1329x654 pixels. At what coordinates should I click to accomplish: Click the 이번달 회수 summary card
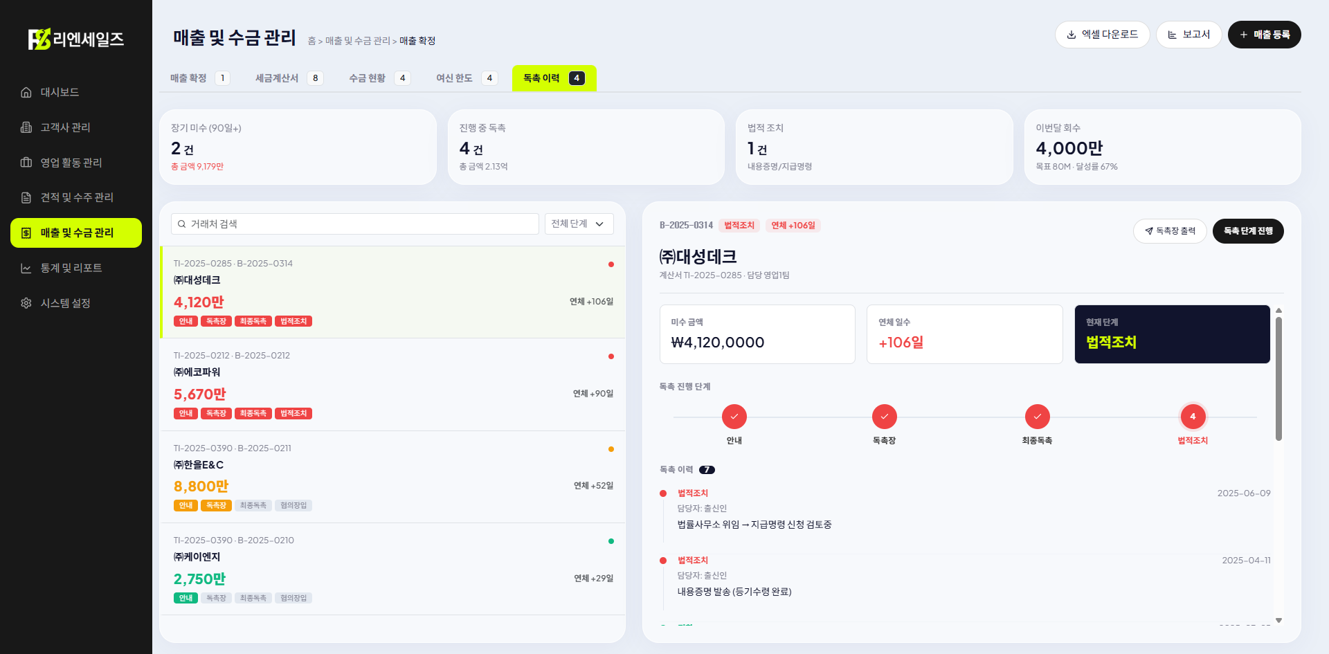tap(1163, 147)
